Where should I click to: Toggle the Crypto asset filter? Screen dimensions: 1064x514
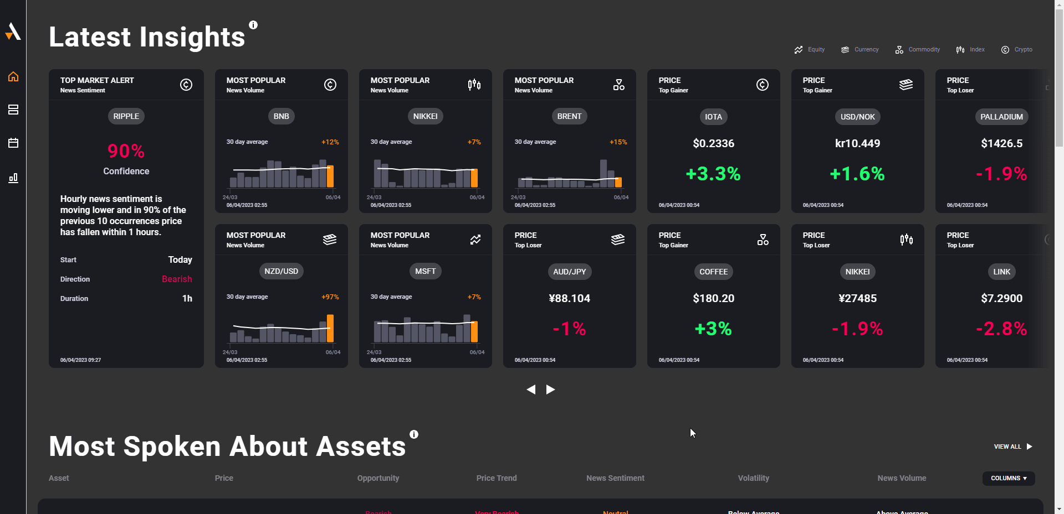(x=1017, y=49)
